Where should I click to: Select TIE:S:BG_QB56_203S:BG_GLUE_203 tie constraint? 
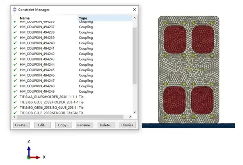coord(49,108)
